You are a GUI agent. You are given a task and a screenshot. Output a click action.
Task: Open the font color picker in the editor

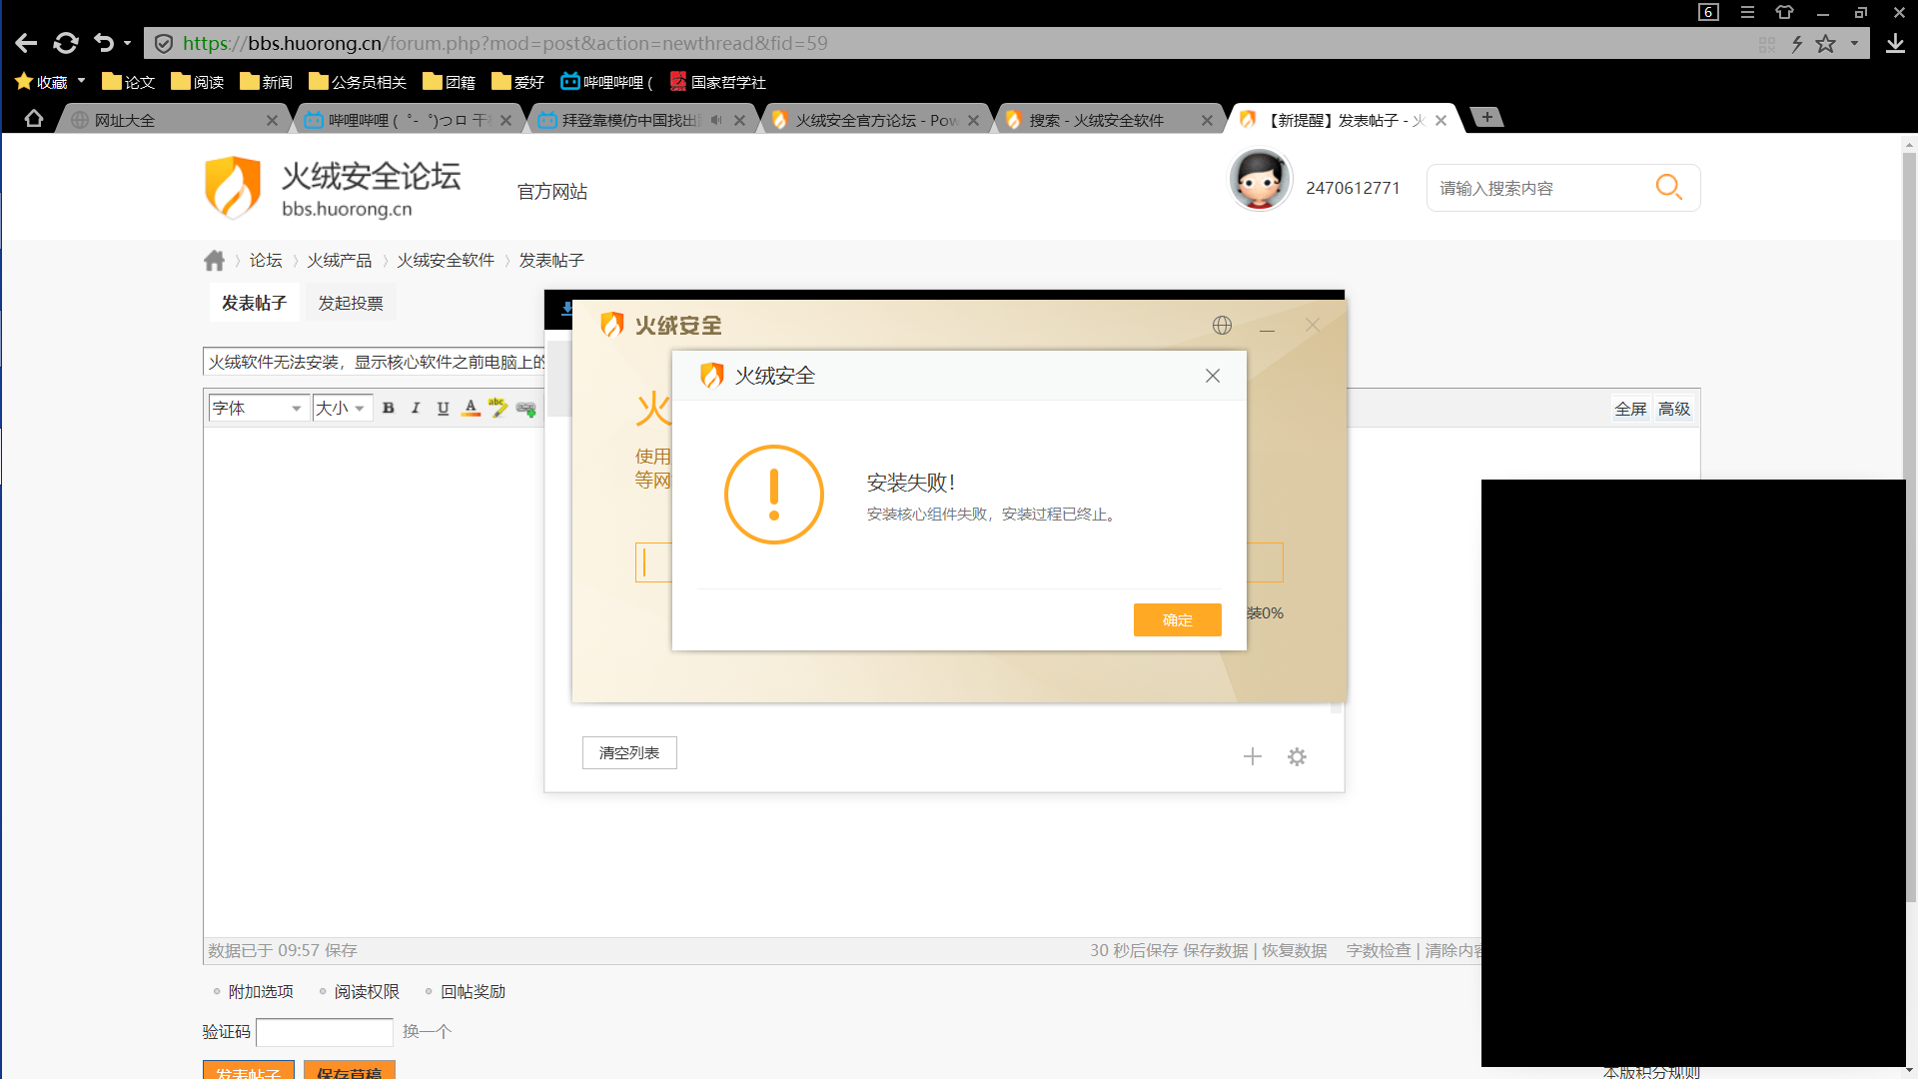(x=471, y=408)
